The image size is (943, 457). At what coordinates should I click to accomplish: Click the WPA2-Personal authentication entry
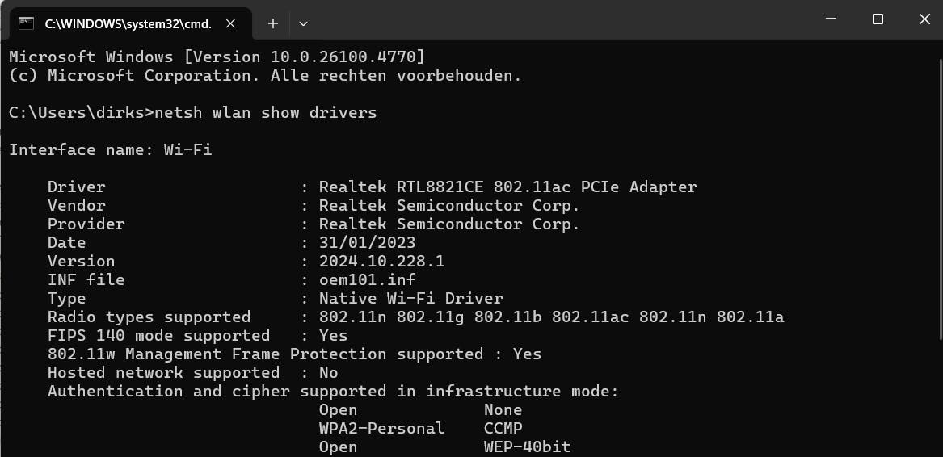coord(381,429)
